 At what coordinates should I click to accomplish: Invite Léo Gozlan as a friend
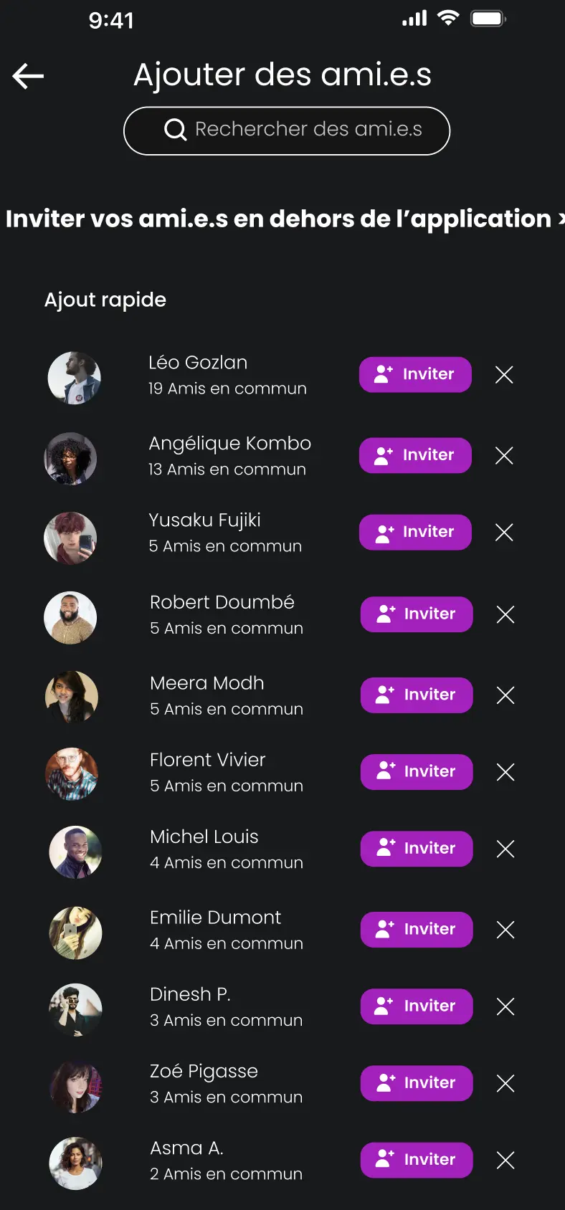(415, 375)
